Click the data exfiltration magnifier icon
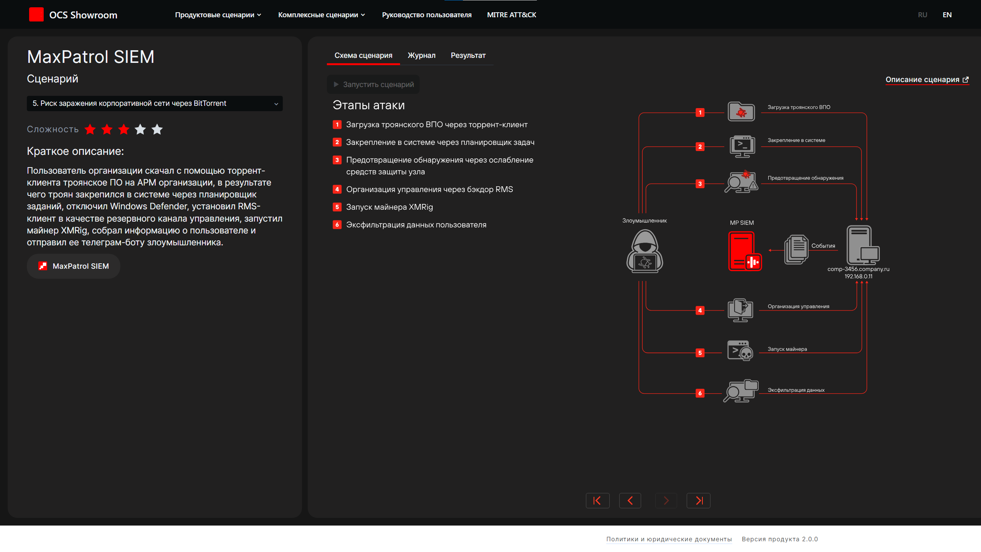This screenshot has height=552, width=981. (741, 391)
